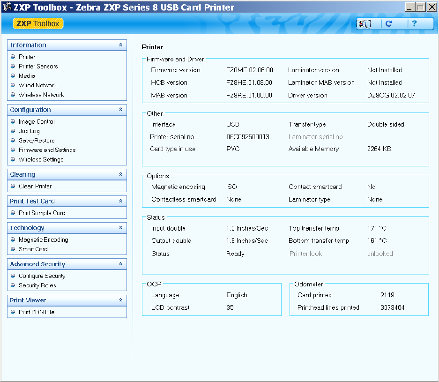This screenshot has height=382, width=439.
Task: Open Printer Sensors page
Action: (x=38, y=67)
